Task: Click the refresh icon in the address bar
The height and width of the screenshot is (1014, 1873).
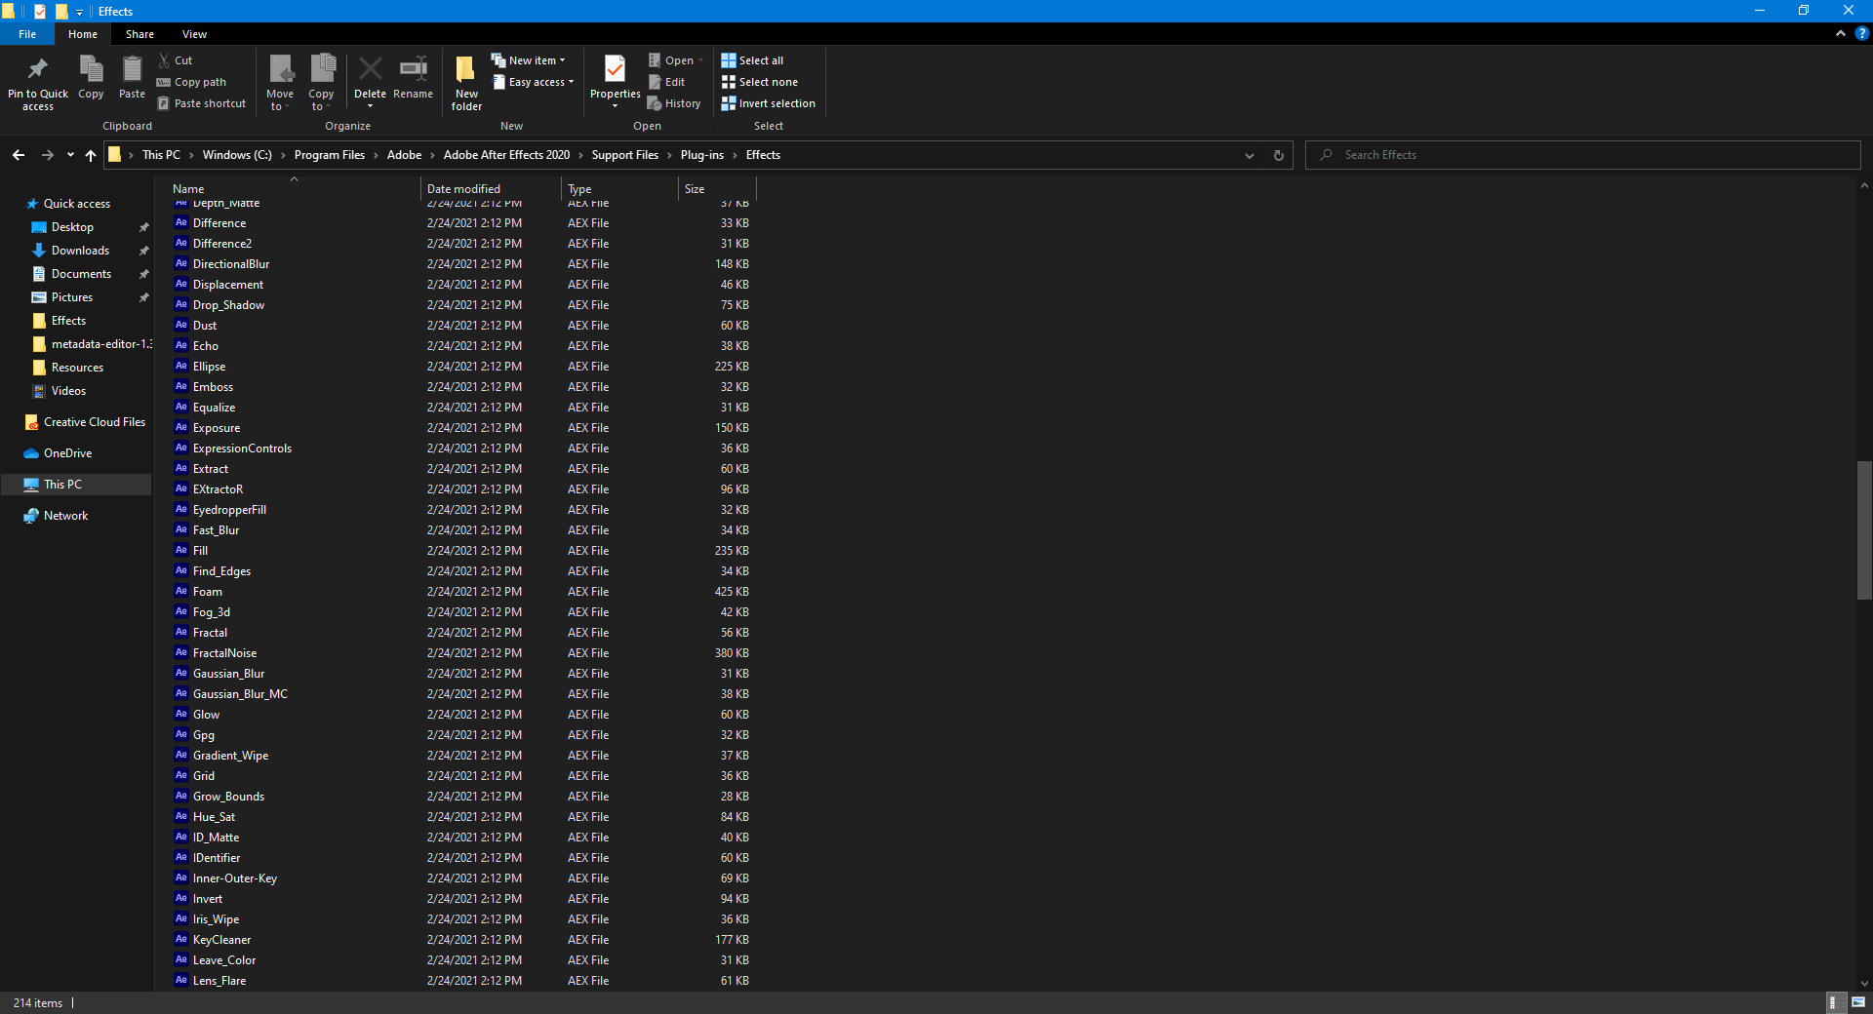Action: click(1277, 154)
